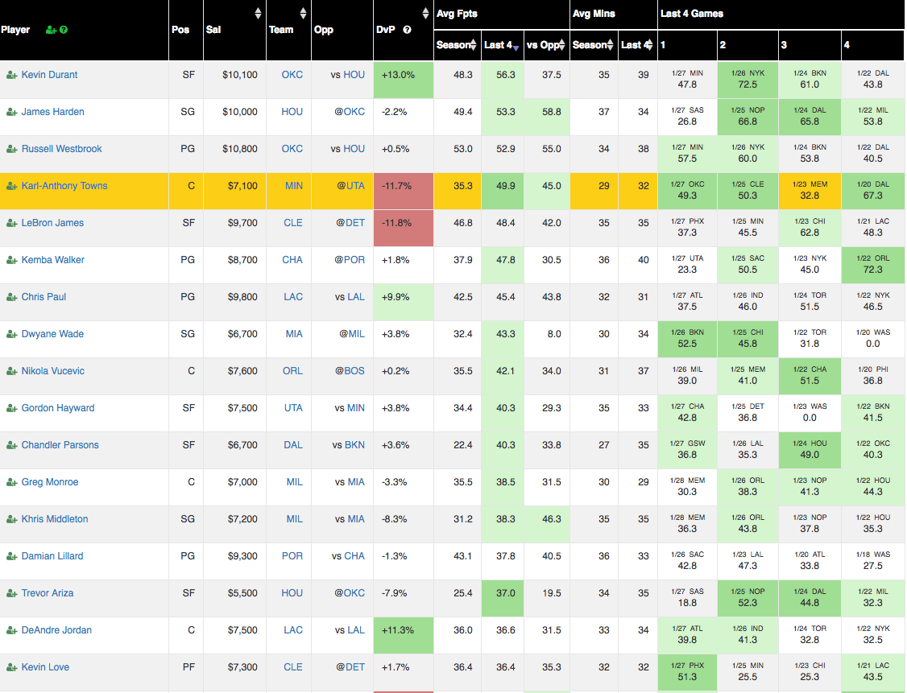907x693 pixels.
Task: Add LeBron James using player icon
Action: pyautogui.click(x=11, y=223)
